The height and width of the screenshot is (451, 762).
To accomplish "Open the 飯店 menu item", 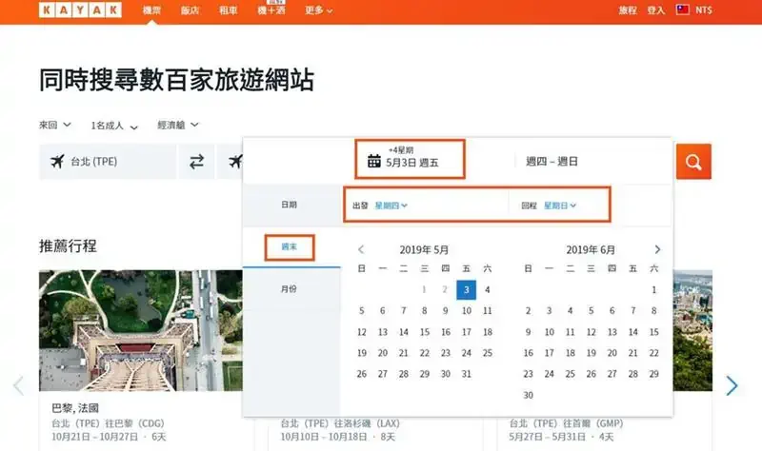I will click(190, 10).
